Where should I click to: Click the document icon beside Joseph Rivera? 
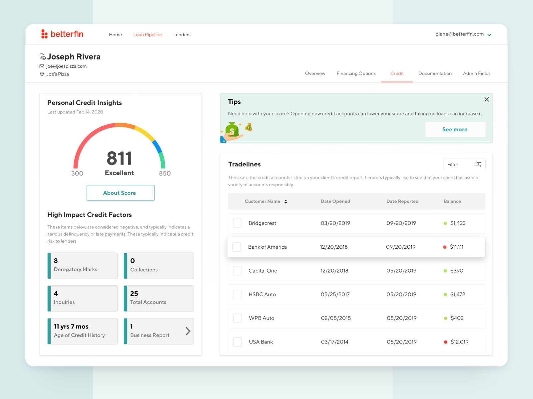pos(42,57)
